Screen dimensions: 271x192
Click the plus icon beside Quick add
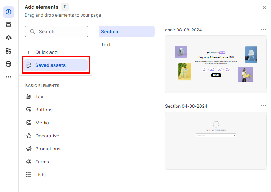coord(29,52)
